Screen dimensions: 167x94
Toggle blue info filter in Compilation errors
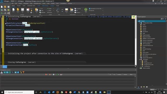(x=18, y=72)
